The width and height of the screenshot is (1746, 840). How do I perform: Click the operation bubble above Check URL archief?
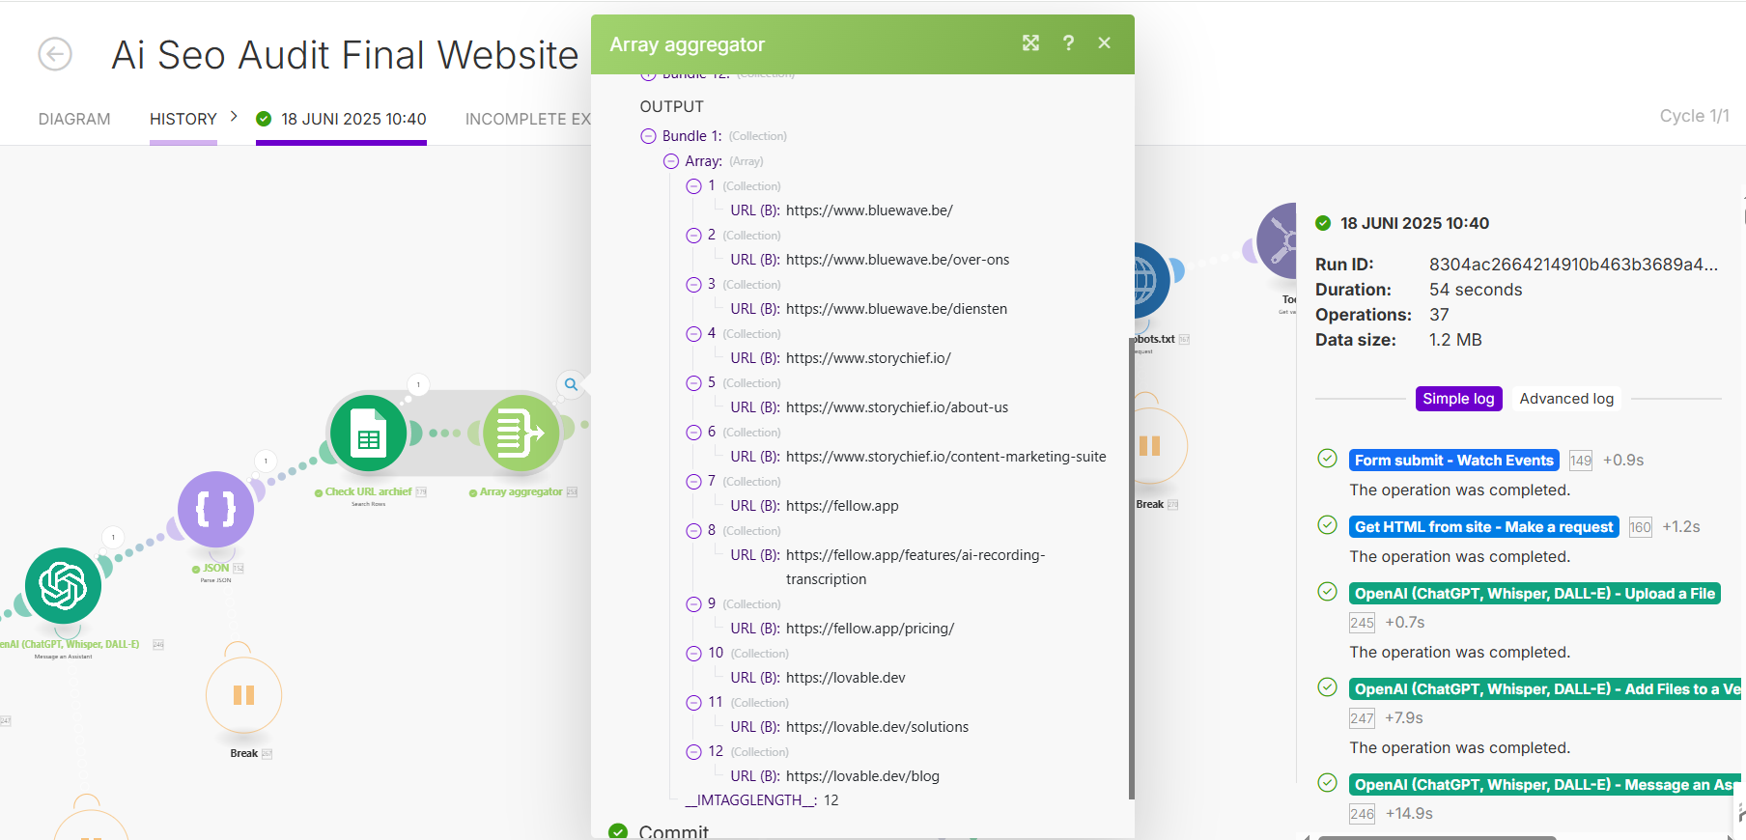tap(418, 384)
